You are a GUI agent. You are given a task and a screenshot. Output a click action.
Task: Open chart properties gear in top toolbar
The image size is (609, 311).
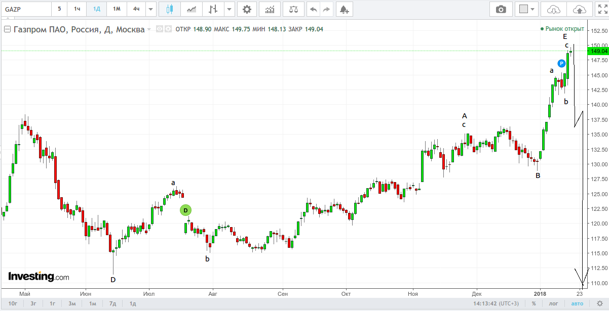(x=246, y=9)
